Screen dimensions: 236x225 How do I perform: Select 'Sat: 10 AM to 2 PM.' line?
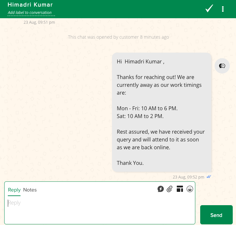[140, 116]
